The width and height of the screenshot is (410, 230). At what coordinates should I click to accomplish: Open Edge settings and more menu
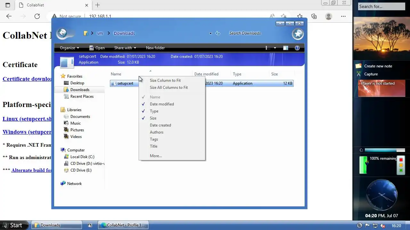(344, 16)
